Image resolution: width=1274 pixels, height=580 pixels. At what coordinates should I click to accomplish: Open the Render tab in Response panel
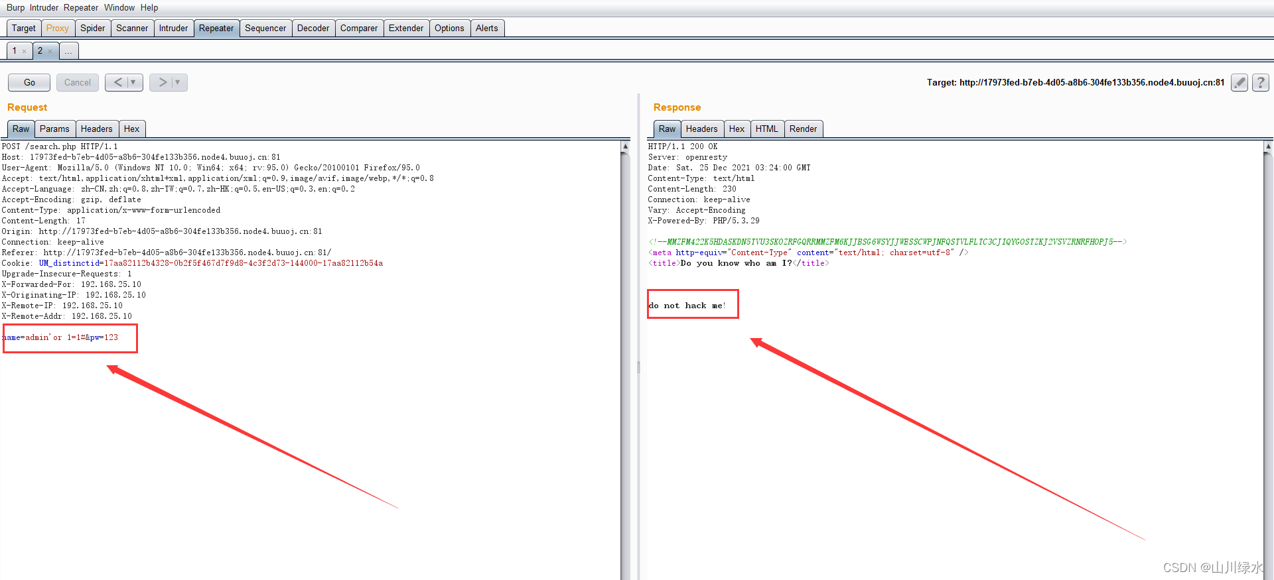click(x=803, y=129)
